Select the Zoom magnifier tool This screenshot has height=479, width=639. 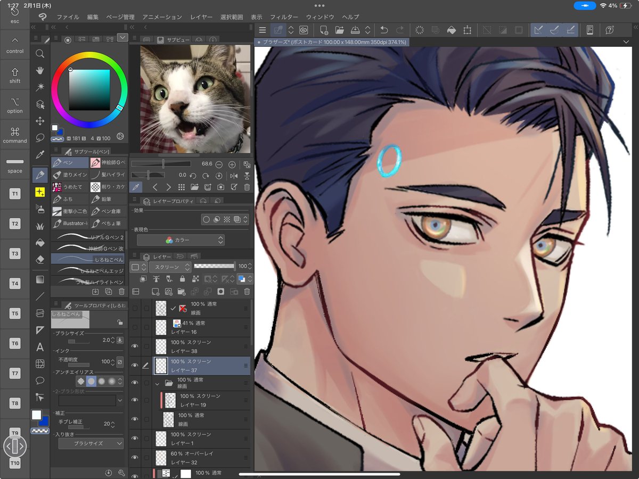coord(40,53)
